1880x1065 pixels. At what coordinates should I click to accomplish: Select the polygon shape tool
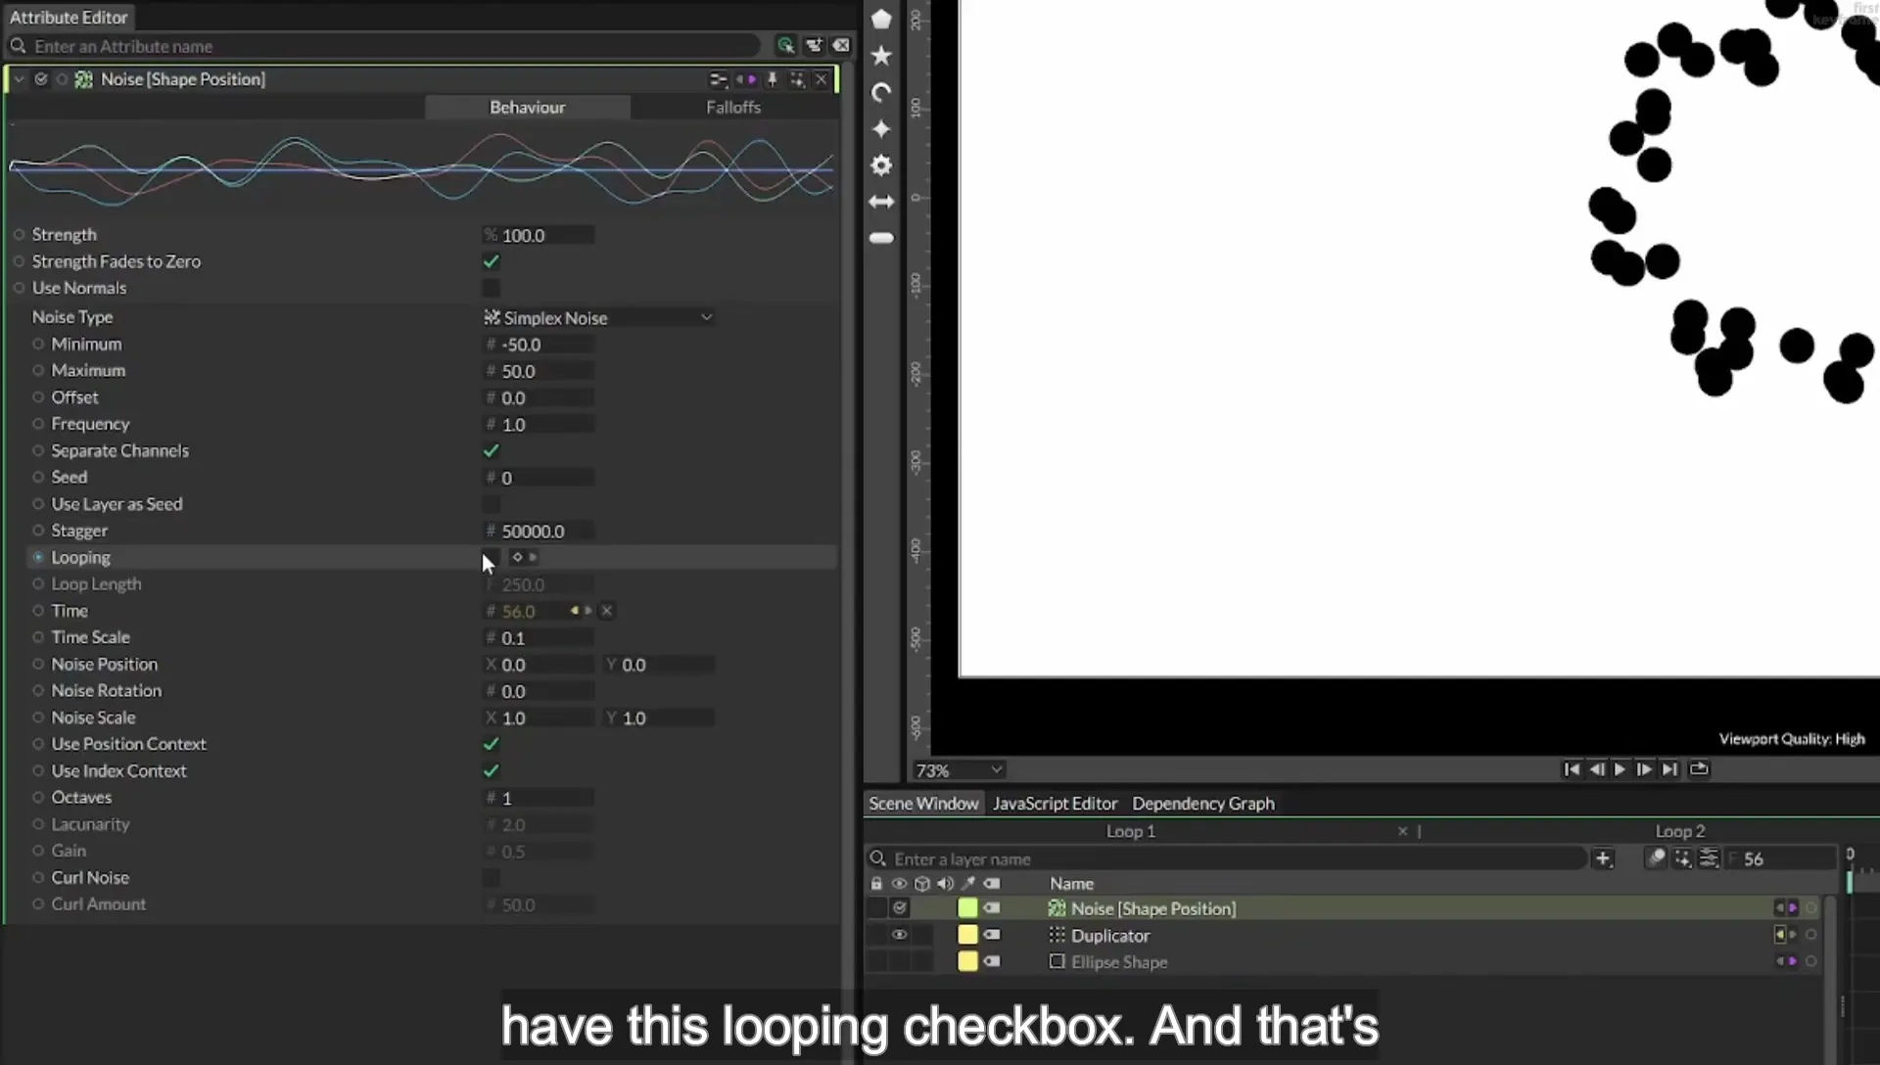[881, 20]
